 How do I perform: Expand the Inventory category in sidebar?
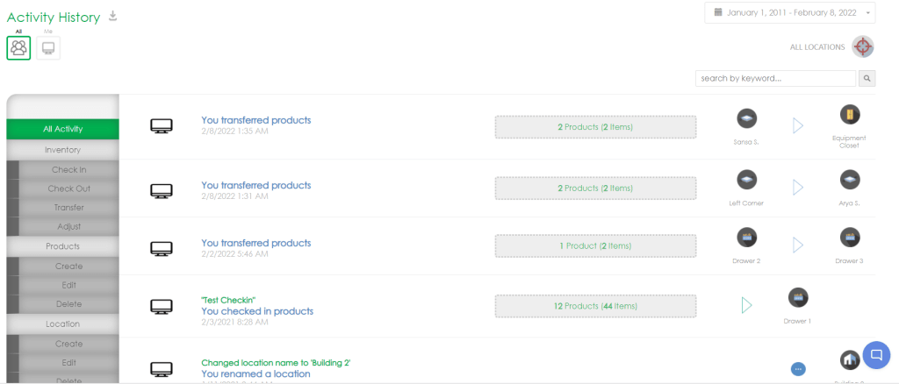point(62,150)
